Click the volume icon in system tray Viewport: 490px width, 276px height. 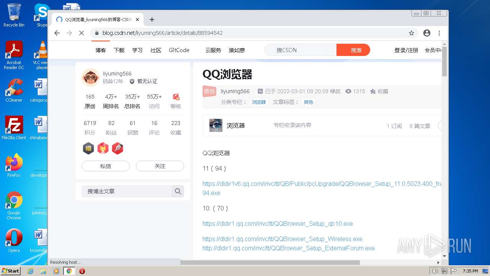(x=435, y=271)
